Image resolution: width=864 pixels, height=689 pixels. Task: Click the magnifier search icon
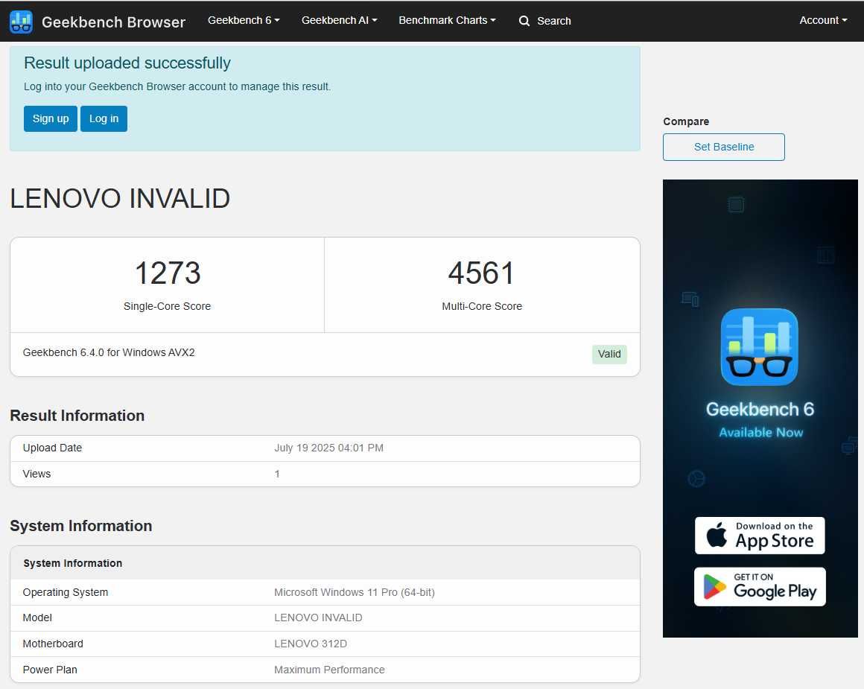524,21
